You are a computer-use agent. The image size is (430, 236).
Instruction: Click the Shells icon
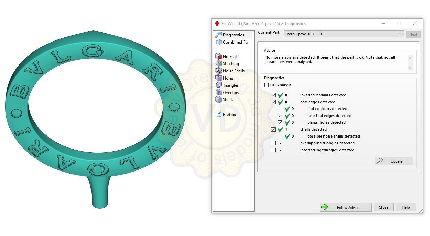[x=218, y=100]
